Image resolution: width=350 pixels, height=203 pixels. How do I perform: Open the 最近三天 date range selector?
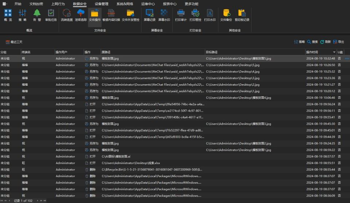coord(14,42)
